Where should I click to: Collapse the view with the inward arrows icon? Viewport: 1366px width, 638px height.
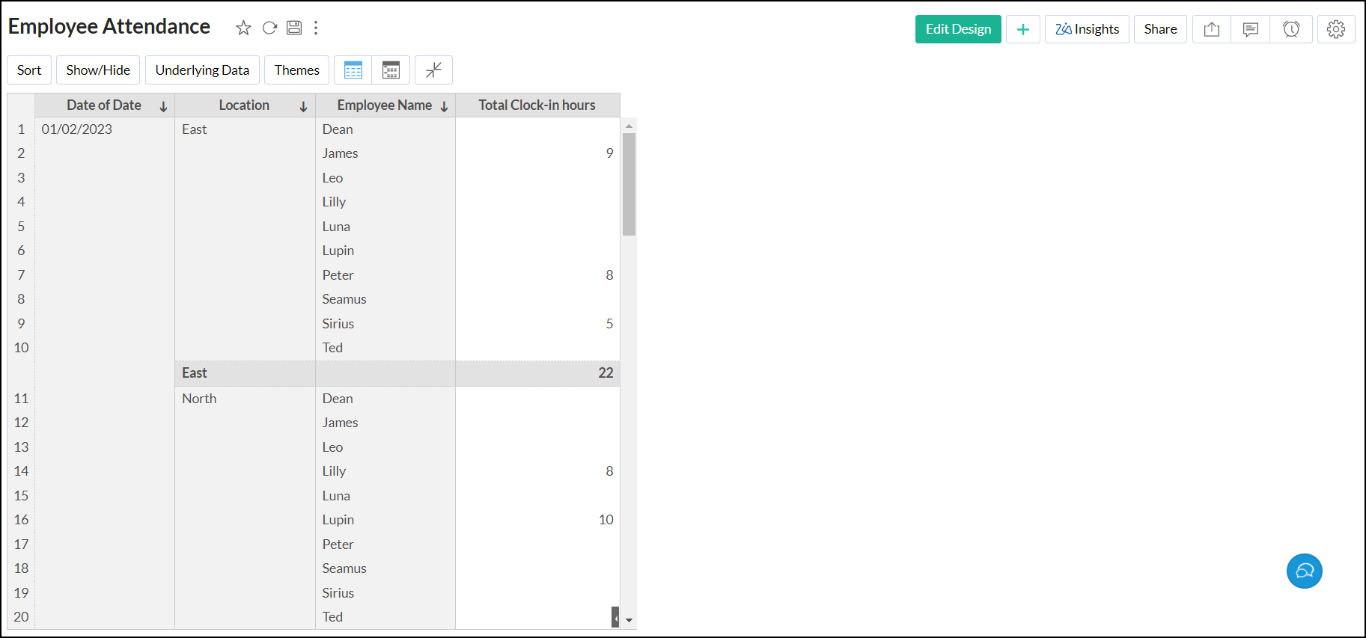pyautogui.click(x=433, y=70)
